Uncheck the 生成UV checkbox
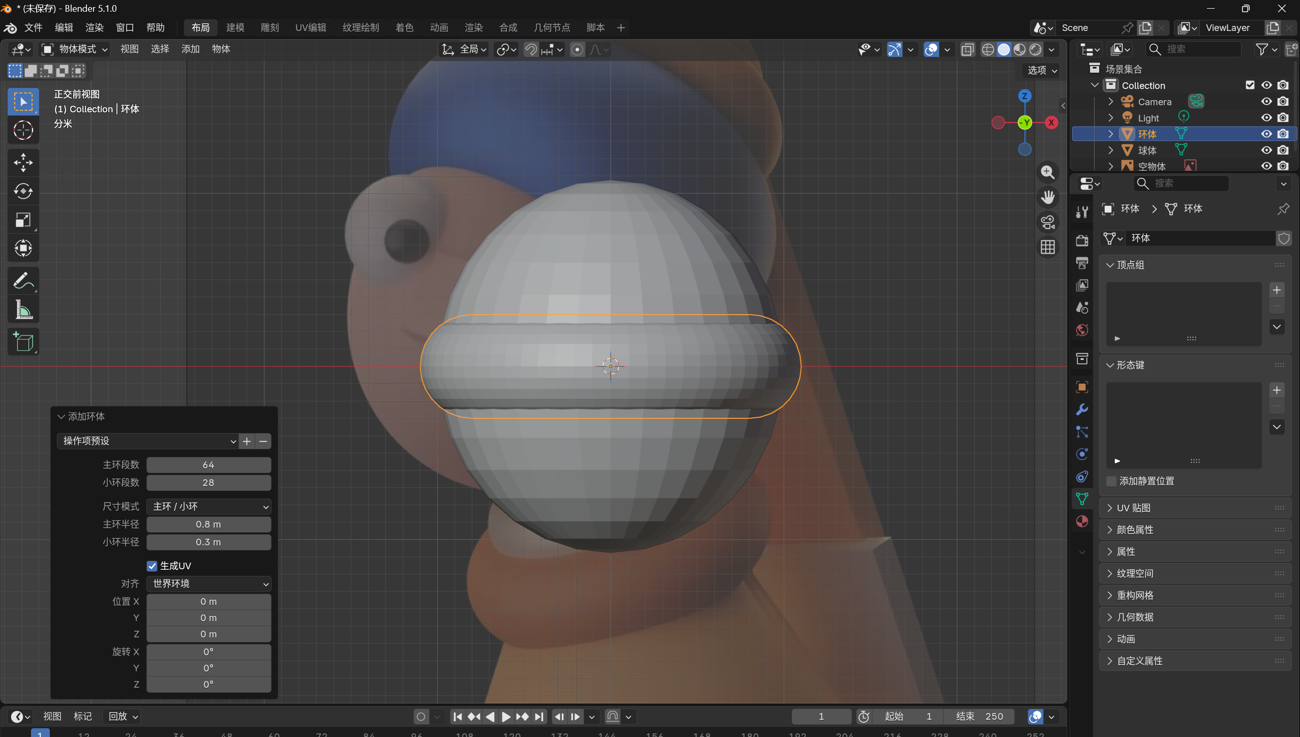Image resolution: width=1300 pixels, height=737 pixels. coord(152,566)
